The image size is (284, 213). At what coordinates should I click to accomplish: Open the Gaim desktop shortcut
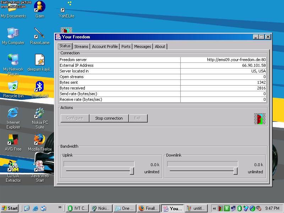(40, 10)
